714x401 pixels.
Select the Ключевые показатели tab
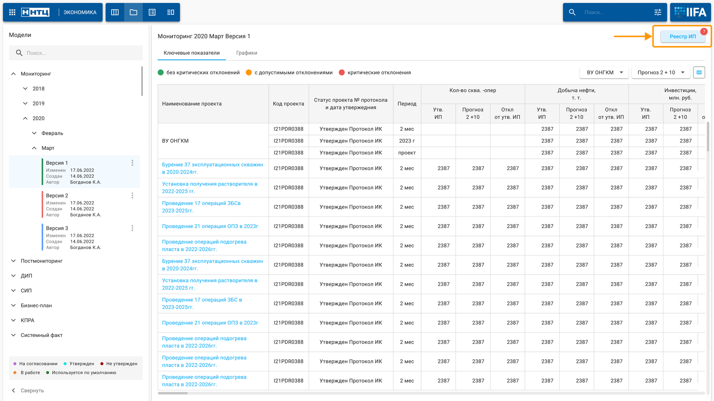click(192, 53)
